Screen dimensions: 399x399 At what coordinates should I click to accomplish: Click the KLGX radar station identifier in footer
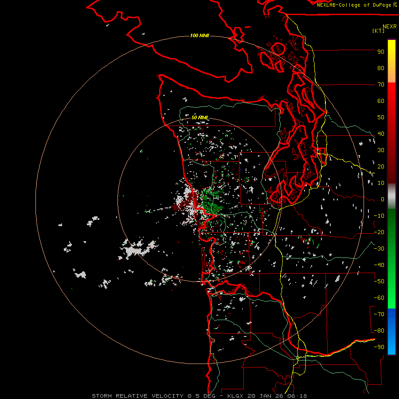click(236, 396)
